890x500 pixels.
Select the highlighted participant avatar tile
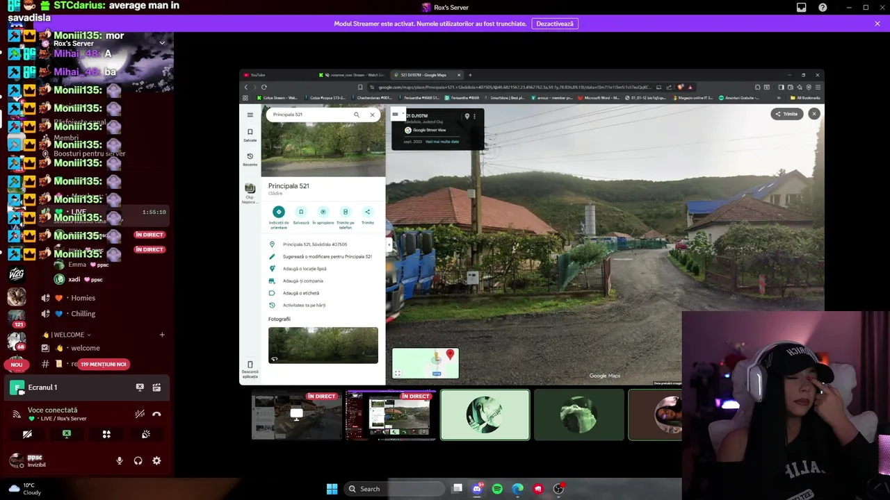tap(485, 415)
